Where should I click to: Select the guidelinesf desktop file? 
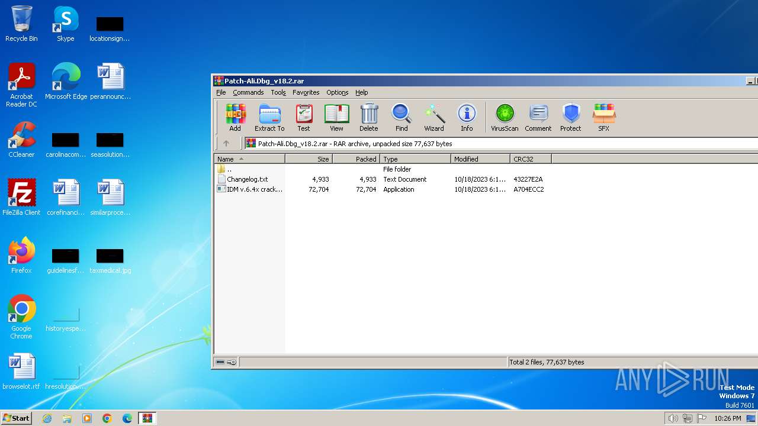click(x=66, y=259)
